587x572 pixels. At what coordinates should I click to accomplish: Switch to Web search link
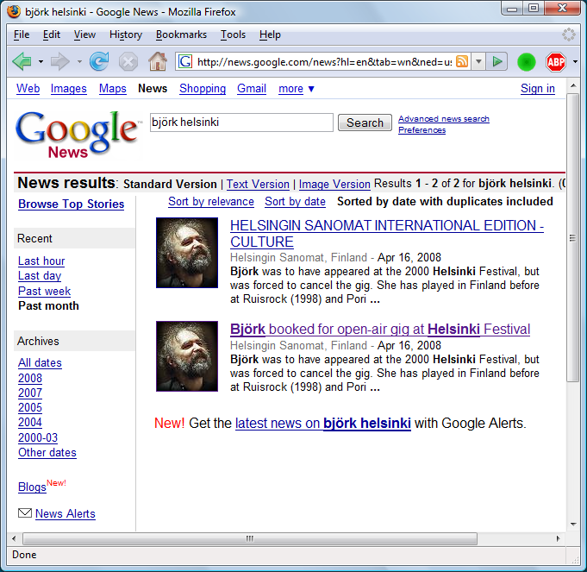point(28,88)
